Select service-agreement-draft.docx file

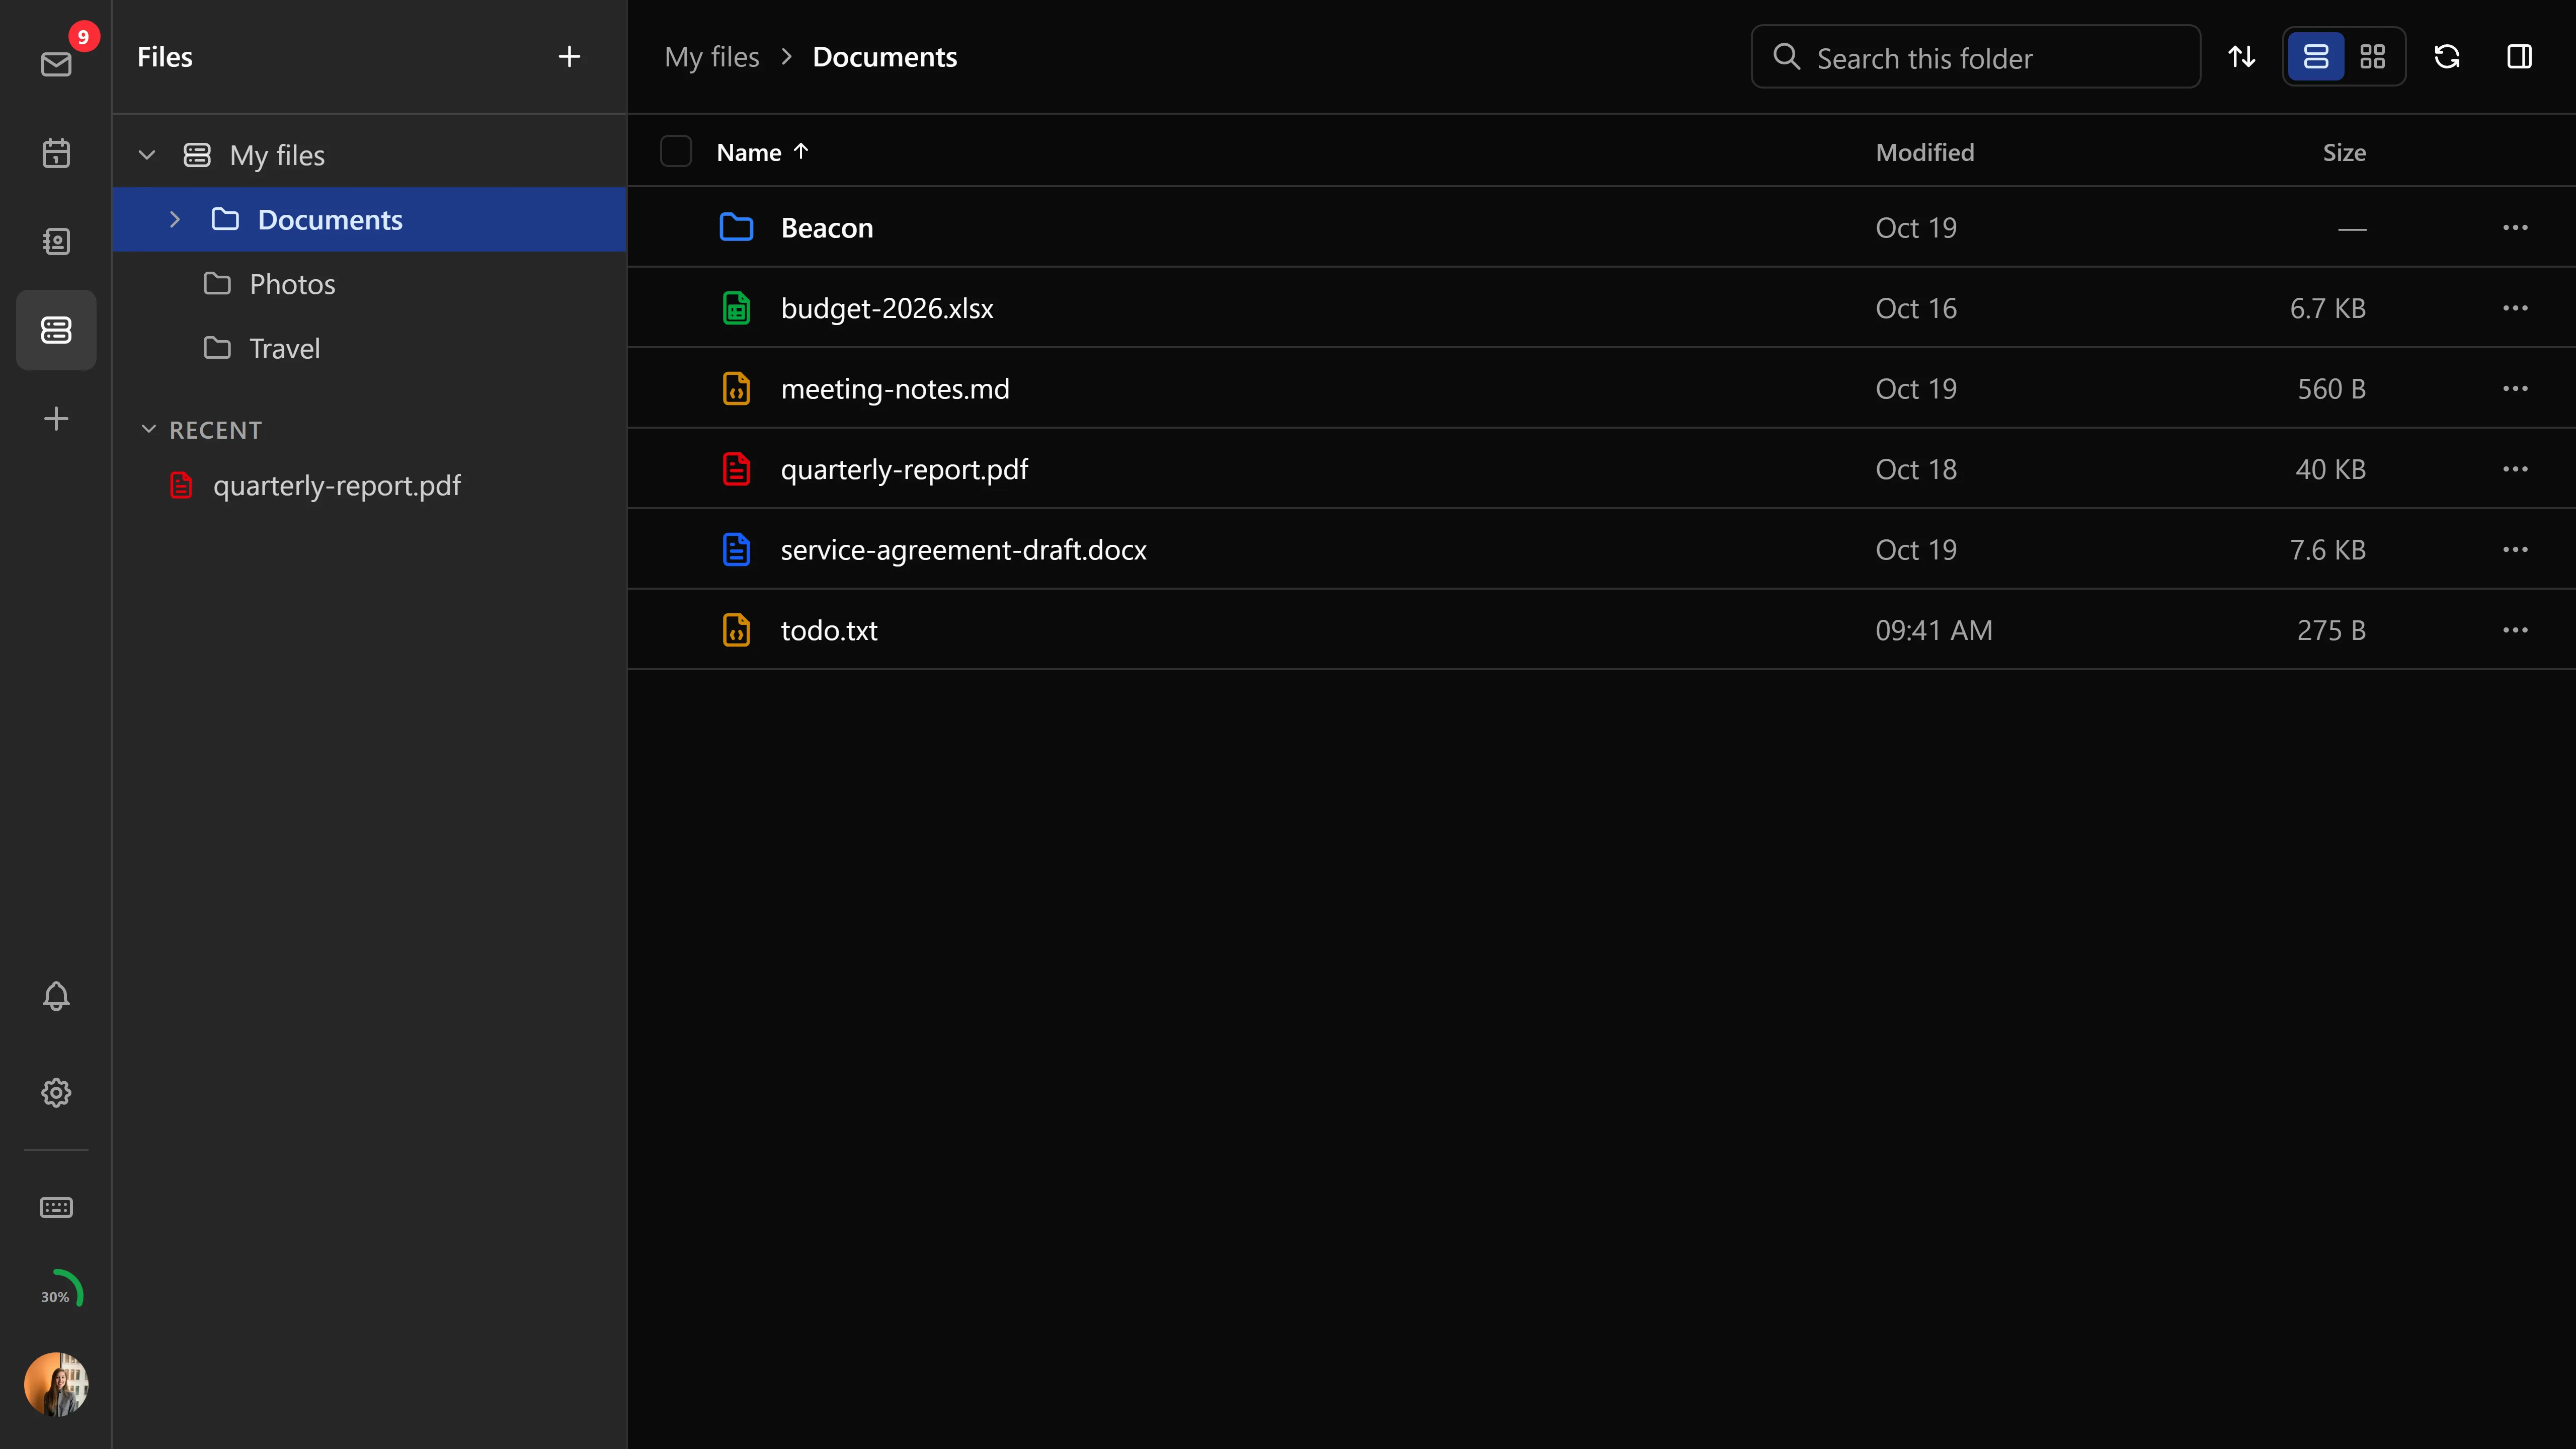point(1601,549)
